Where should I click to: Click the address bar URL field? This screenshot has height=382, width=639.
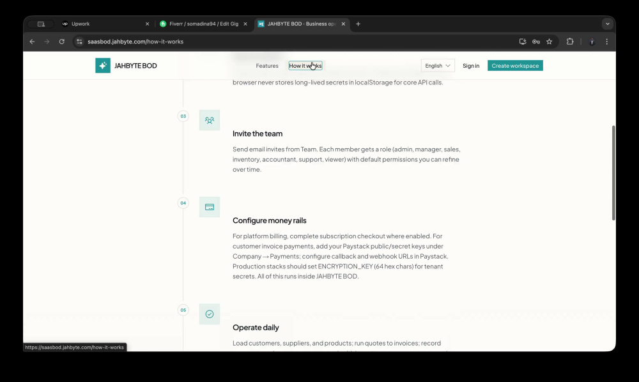pos(293,42)
